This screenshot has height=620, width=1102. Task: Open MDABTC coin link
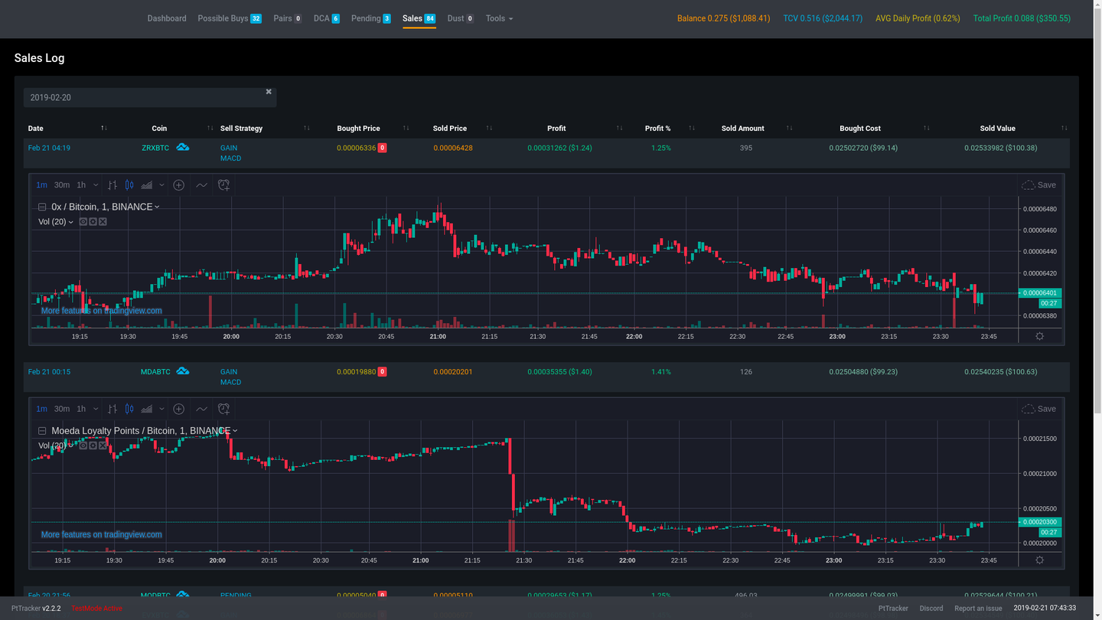[x=155, y=371]
